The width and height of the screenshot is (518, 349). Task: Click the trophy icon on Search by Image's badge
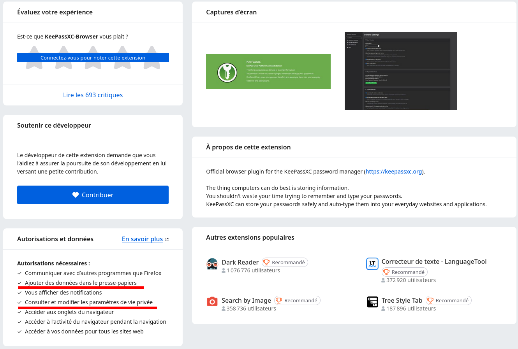(279, 300)
